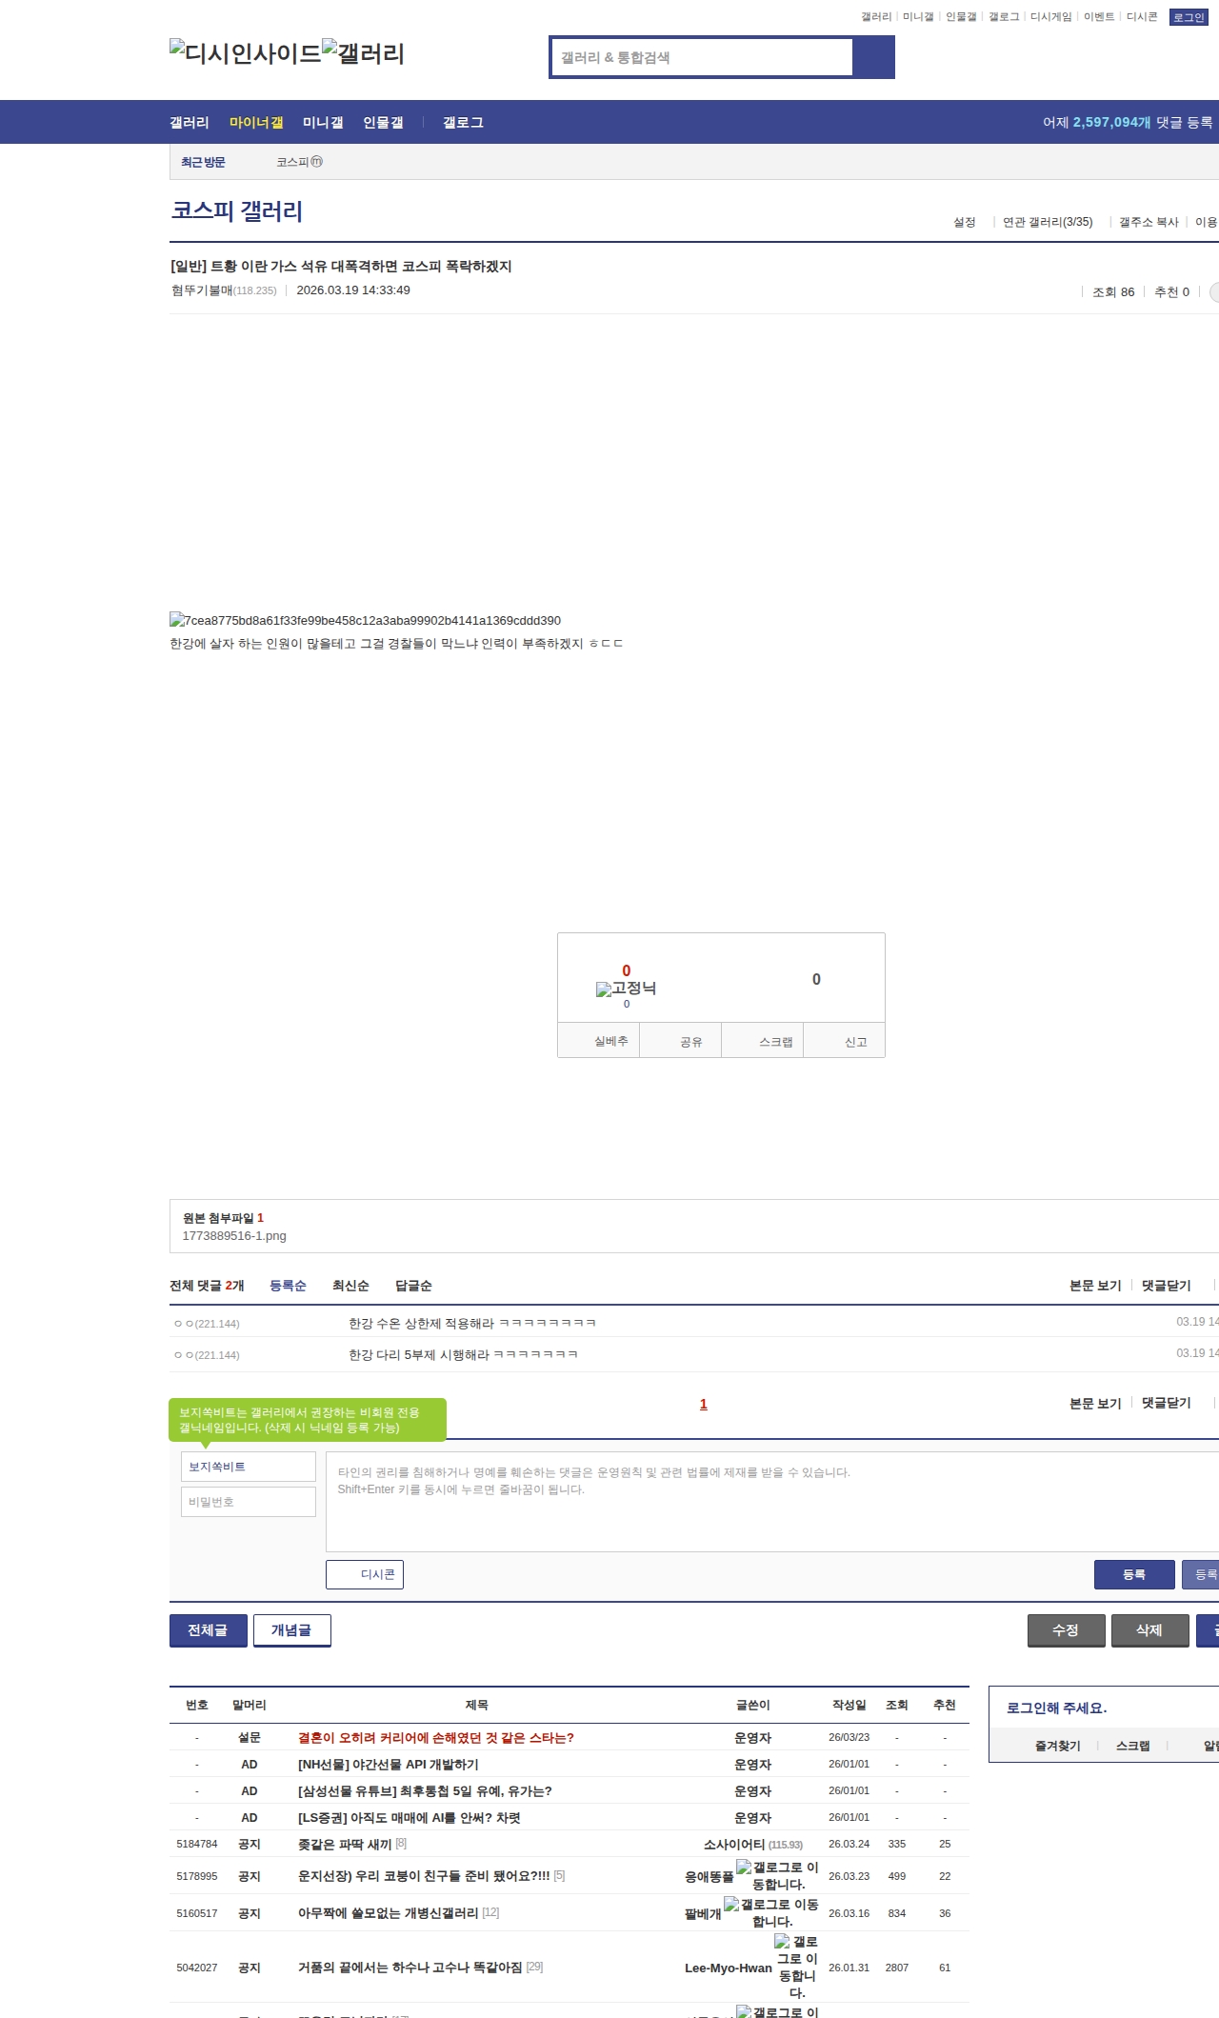Screen dimensions: 1219x2018
Task: Select 인물갤 in the blue navigation bar
Action: pos(383,122)
